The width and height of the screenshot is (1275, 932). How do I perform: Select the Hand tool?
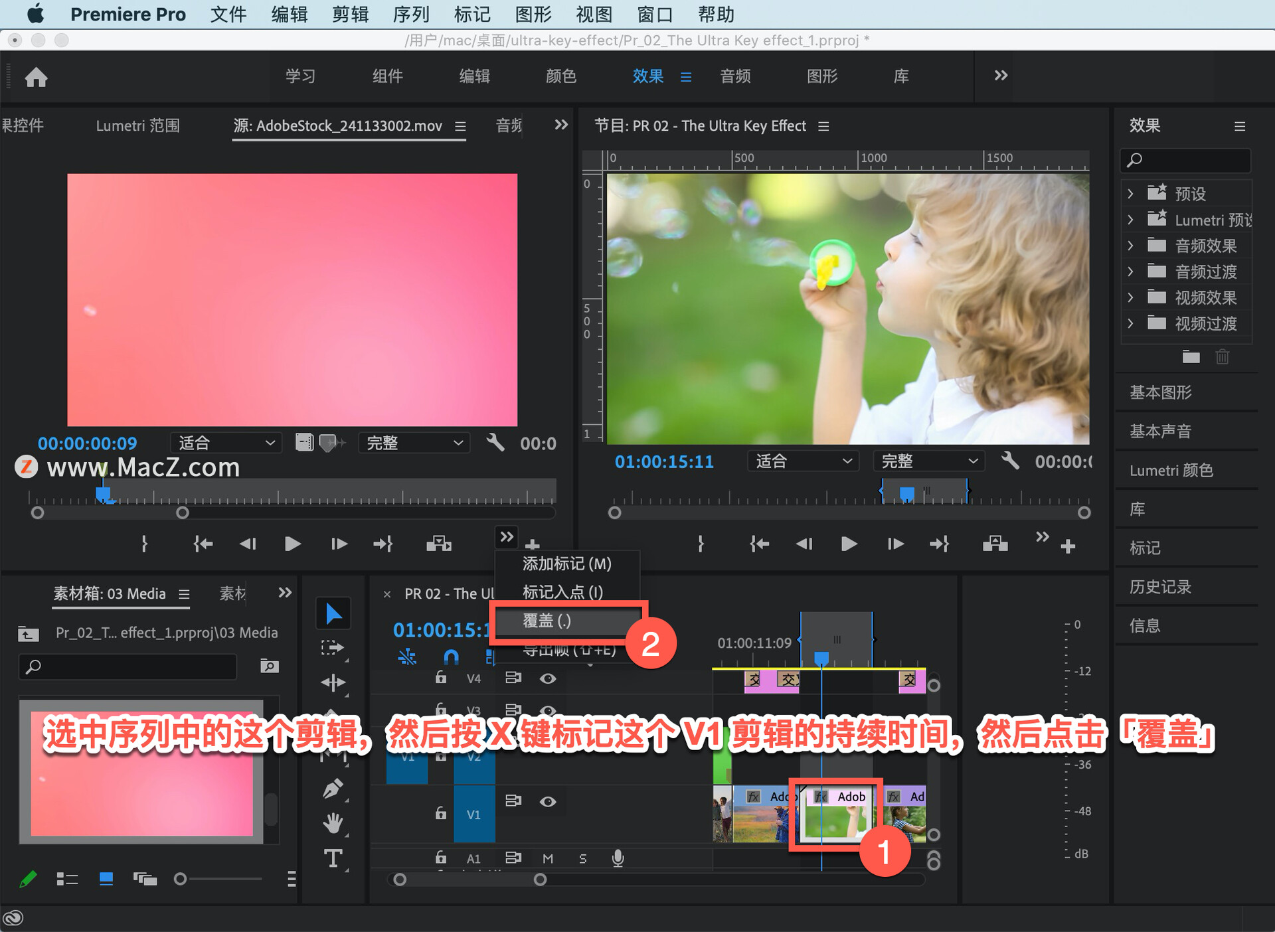[x=333, y=823]
